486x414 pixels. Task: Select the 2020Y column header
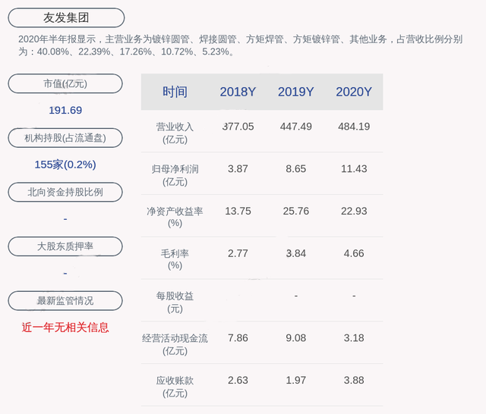(x=353, y=92)
